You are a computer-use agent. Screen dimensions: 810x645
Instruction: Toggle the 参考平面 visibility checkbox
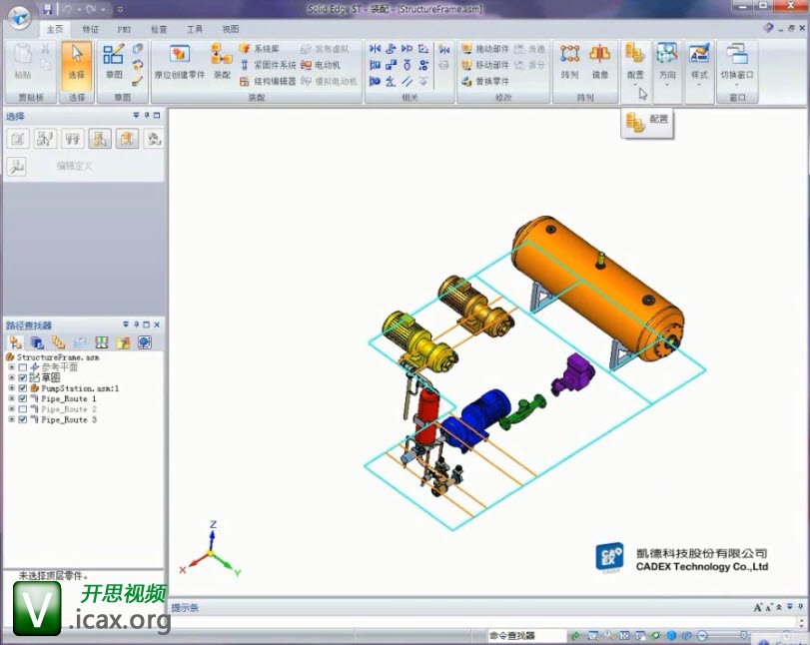(x=23, y=367)
